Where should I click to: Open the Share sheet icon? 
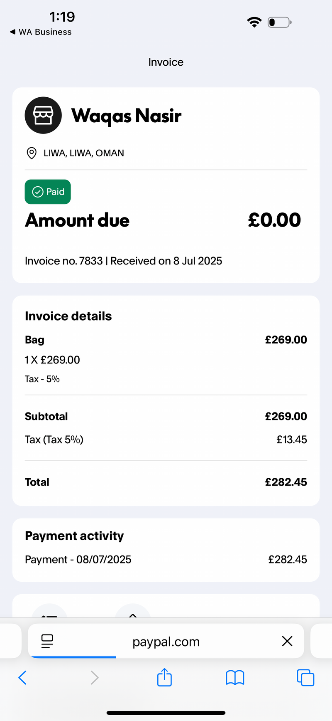coord(165,677)
